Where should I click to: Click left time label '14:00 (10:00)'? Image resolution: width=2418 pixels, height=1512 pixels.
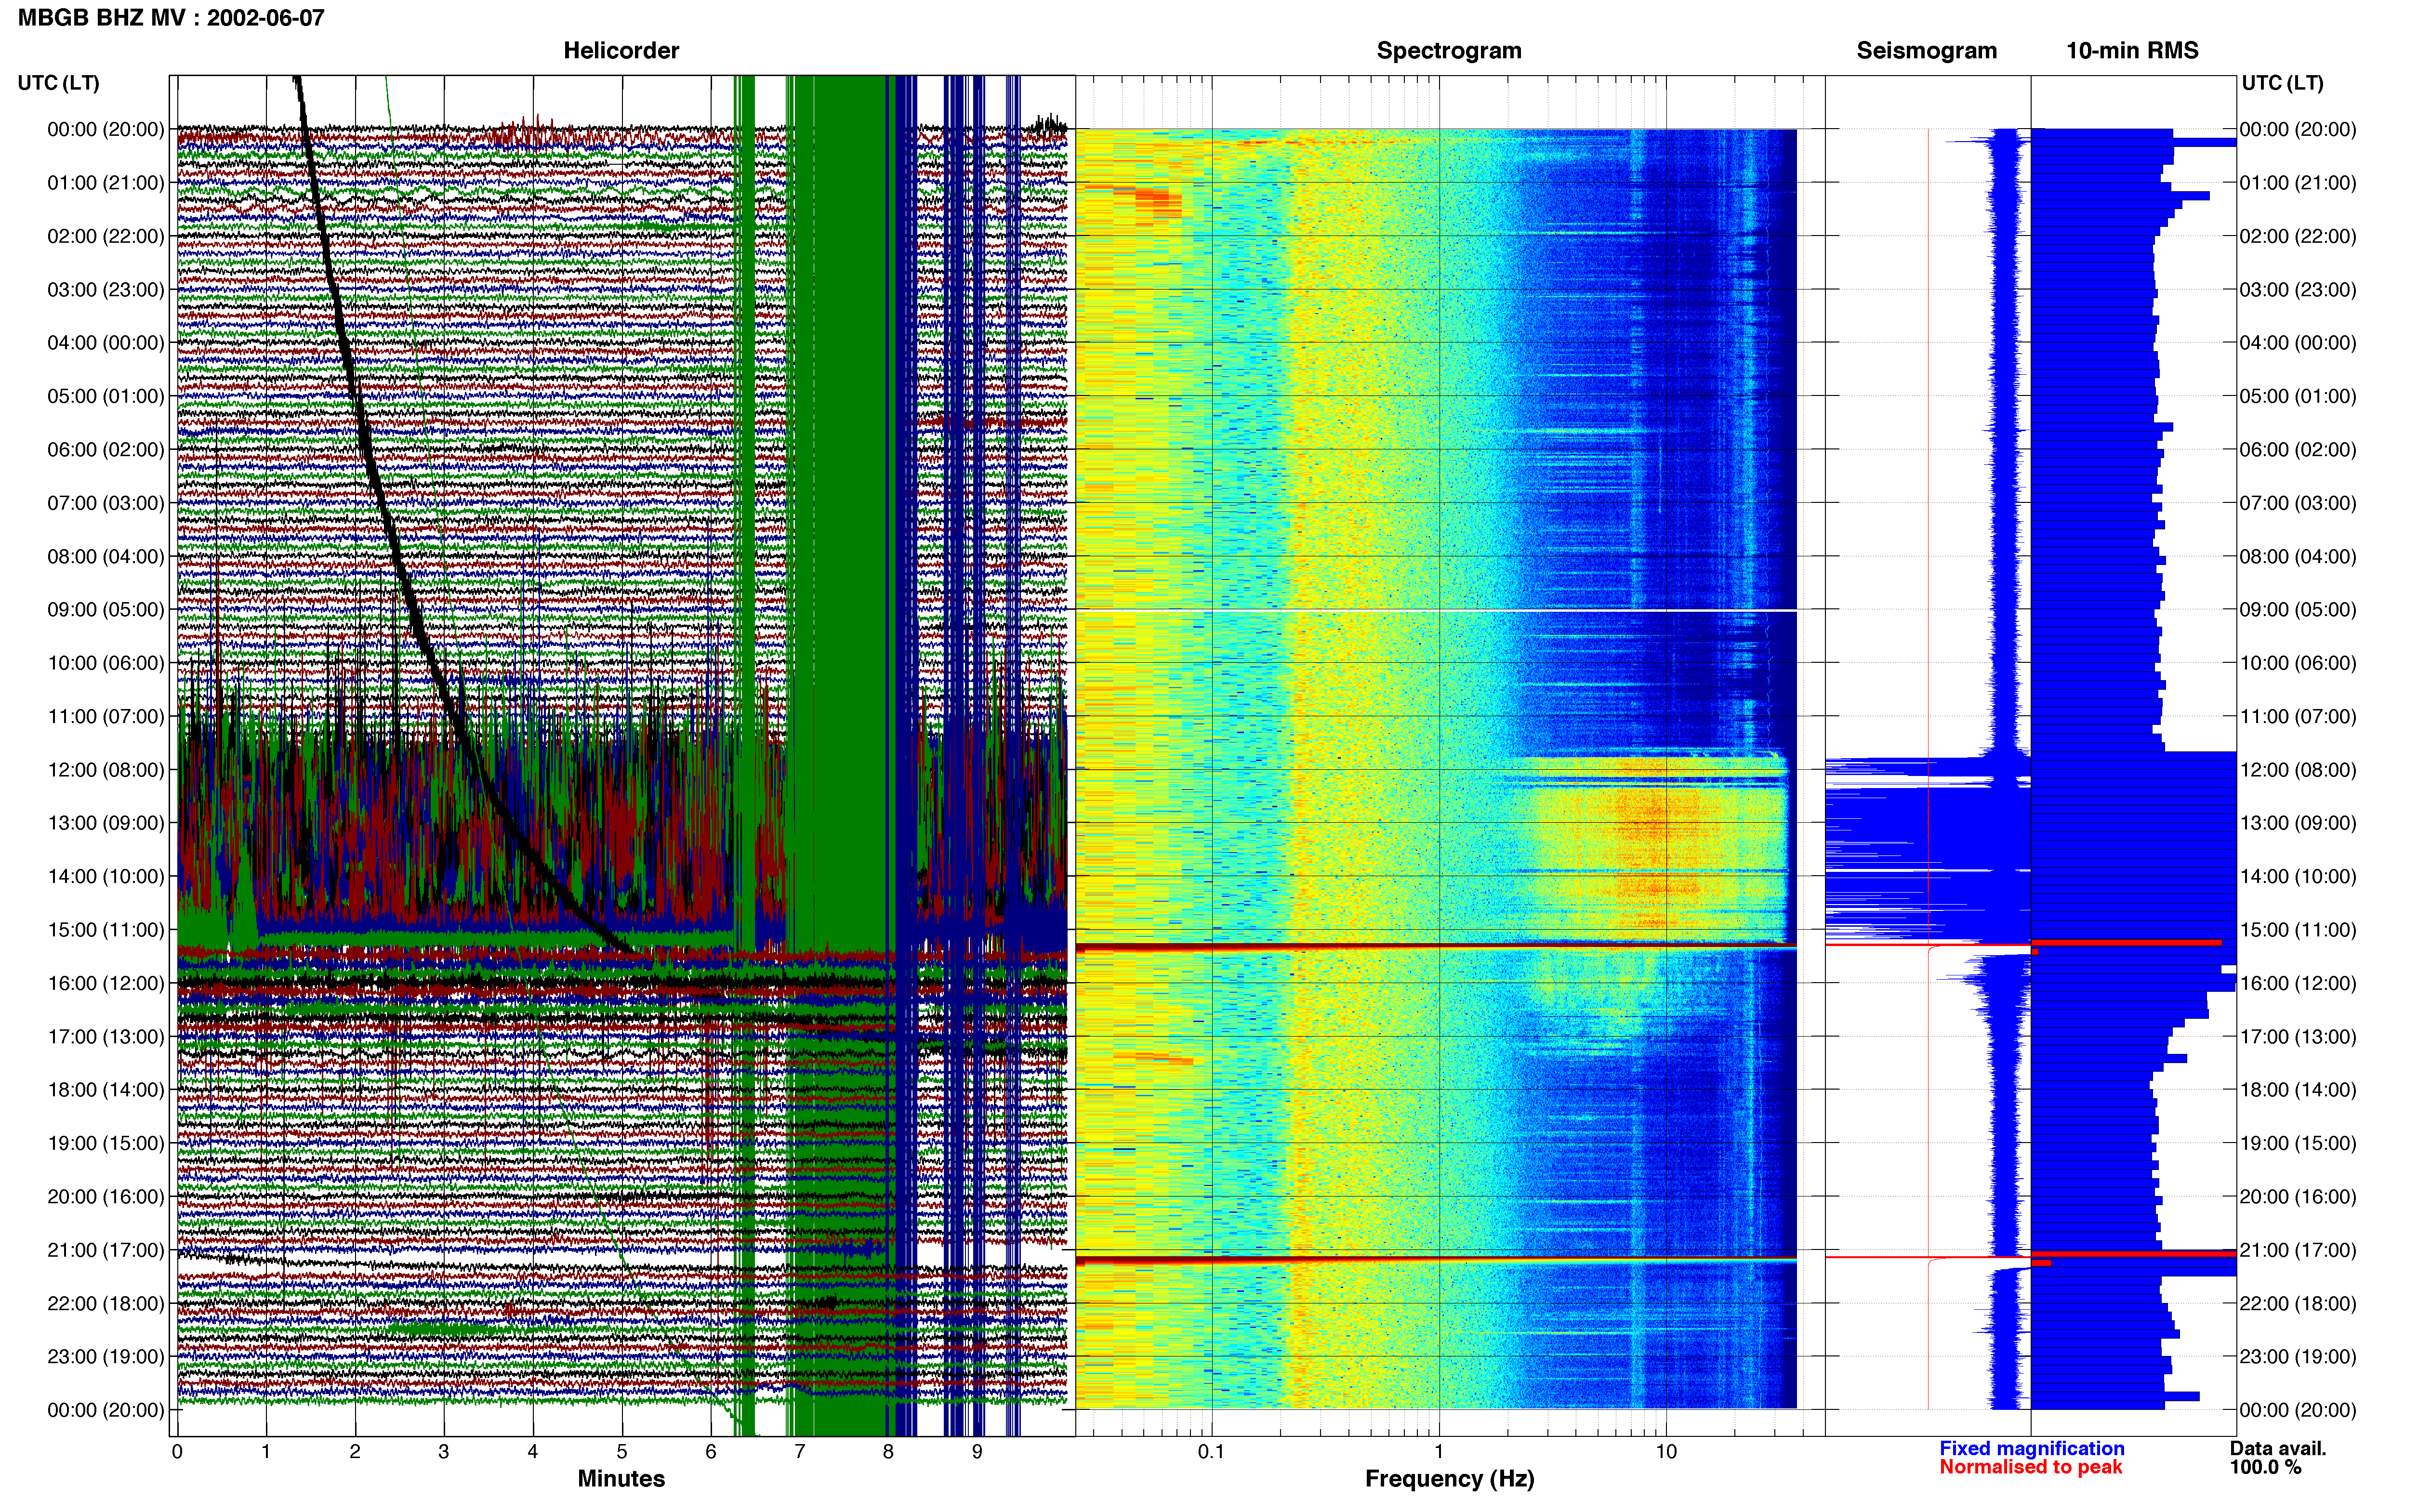coord(106,876)
